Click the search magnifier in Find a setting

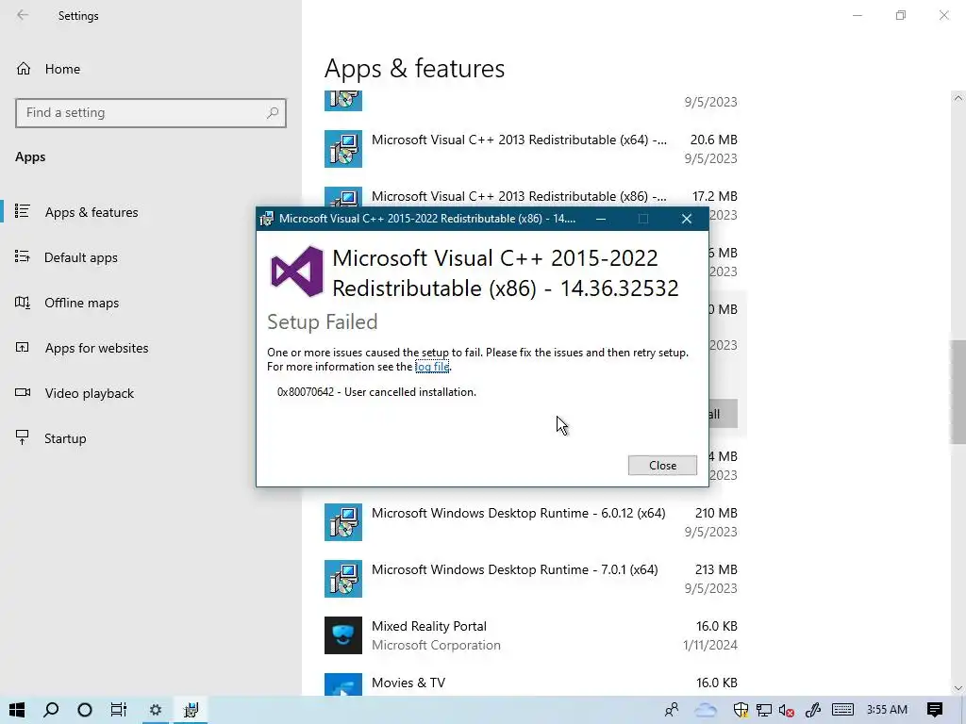[x=273, y=113]
